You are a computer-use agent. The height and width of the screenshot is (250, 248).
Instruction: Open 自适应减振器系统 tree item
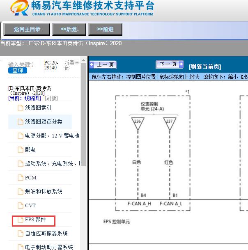click(x=46, y=234)
